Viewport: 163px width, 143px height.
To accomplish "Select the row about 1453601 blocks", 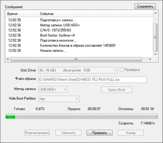I will pyautogui.click(x=79, y=45).
